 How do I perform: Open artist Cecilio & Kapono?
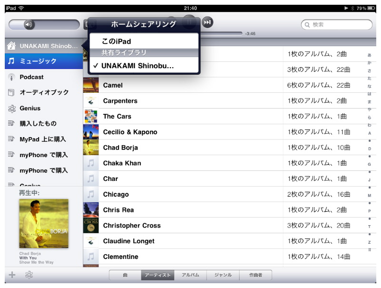pos(230,132)
